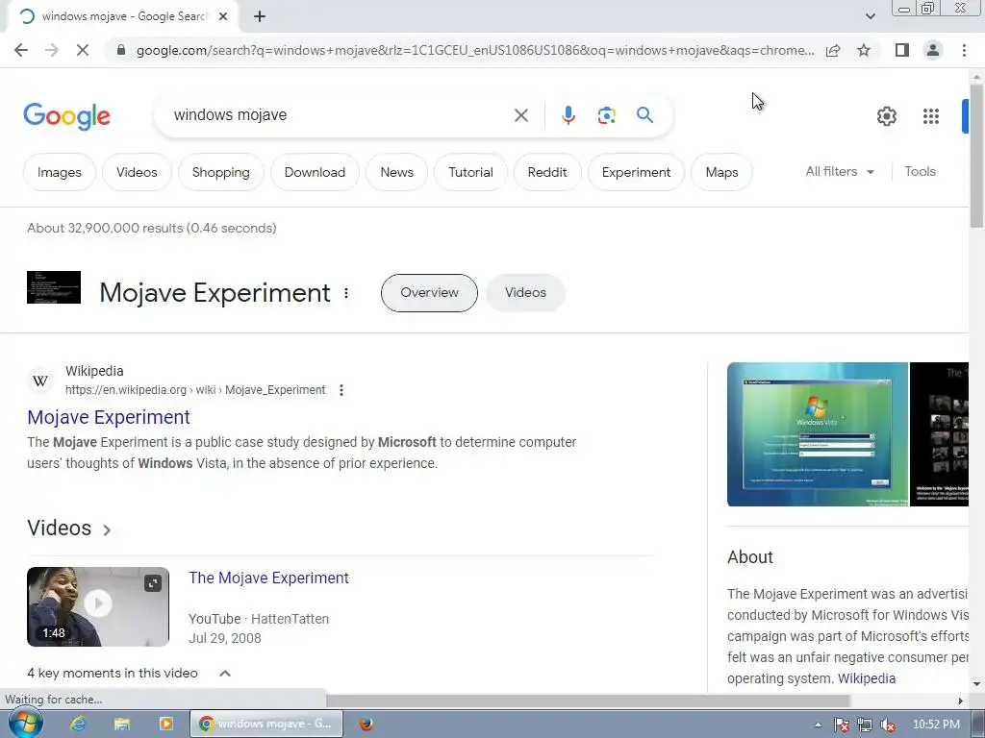Switch to News results
The width and height of the screenshot is (985, 738).
click(x=397, y=172)
